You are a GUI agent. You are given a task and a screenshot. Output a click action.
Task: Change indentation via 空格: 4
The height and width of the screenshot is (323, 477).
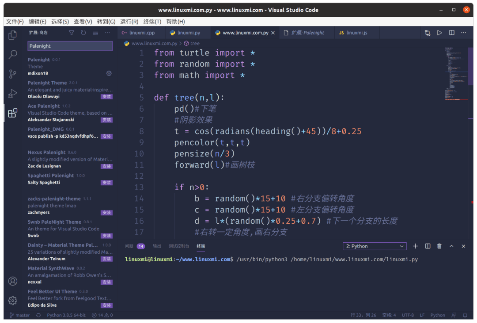[x=389, y=315]
